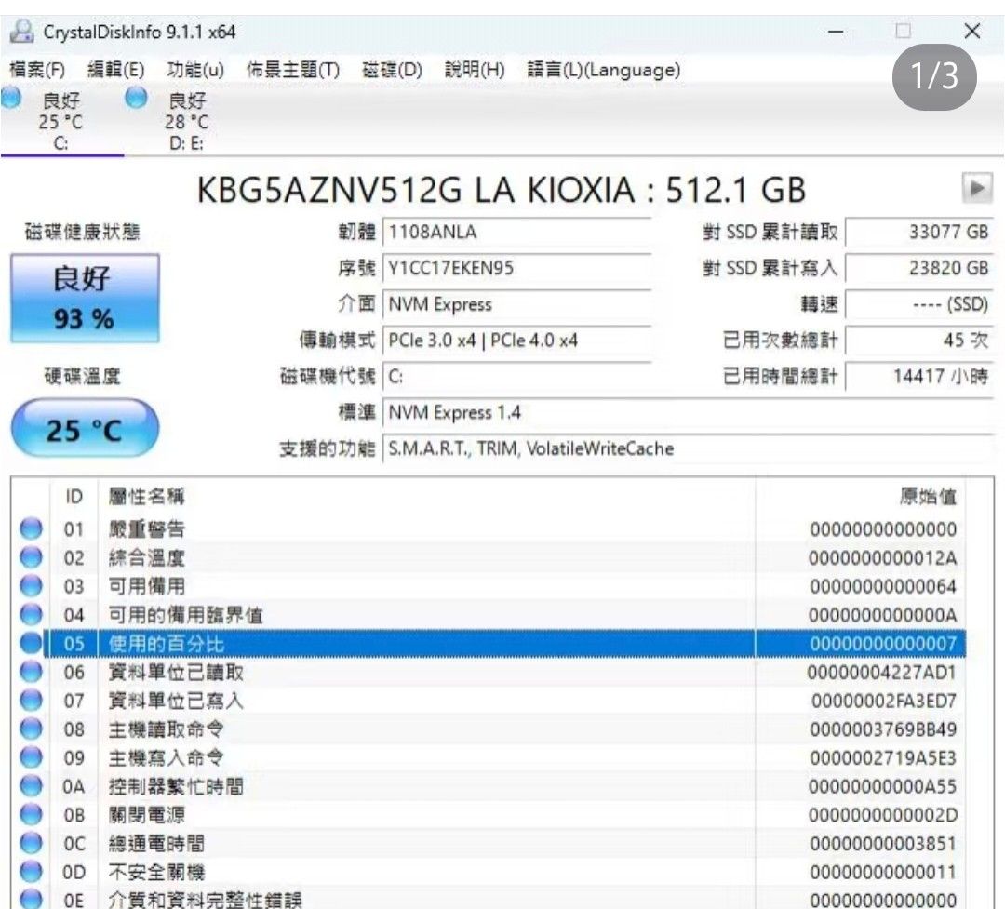
Task: Click the status orb for row 06 資料單位已讀取
Action: [x=31, y=672]
